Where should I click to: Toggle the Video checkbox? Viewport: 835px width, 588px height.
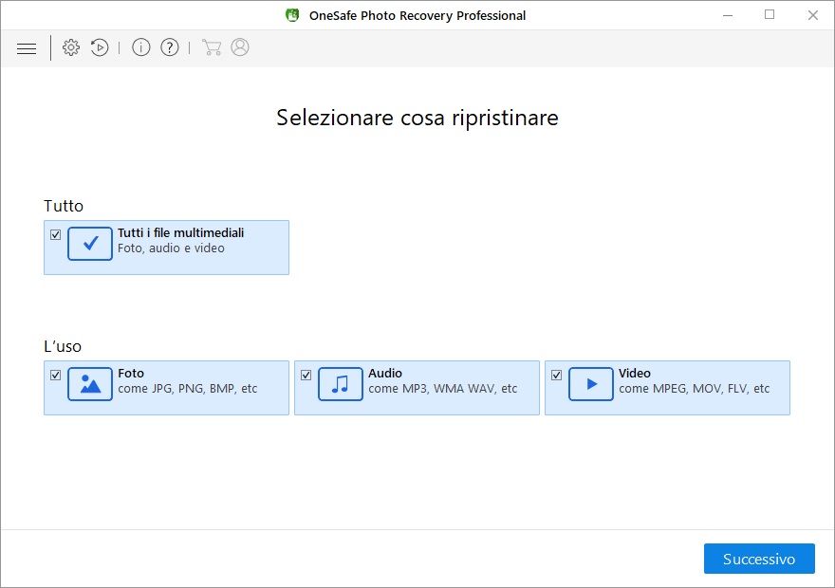pos(556,376)
